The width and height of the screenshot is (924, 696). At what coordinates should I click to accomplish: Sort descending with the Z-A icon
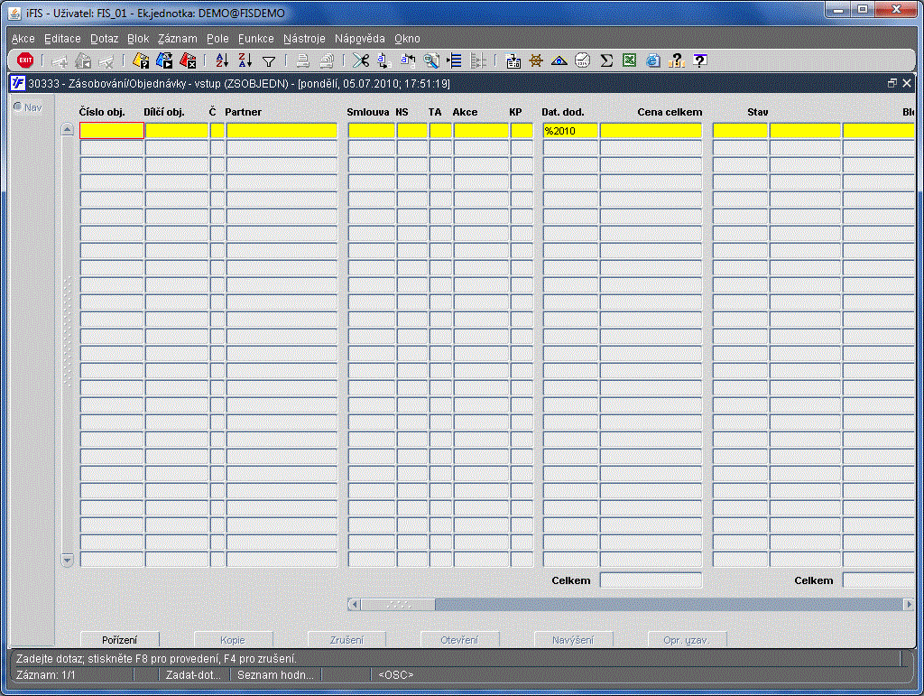point(245,60)
